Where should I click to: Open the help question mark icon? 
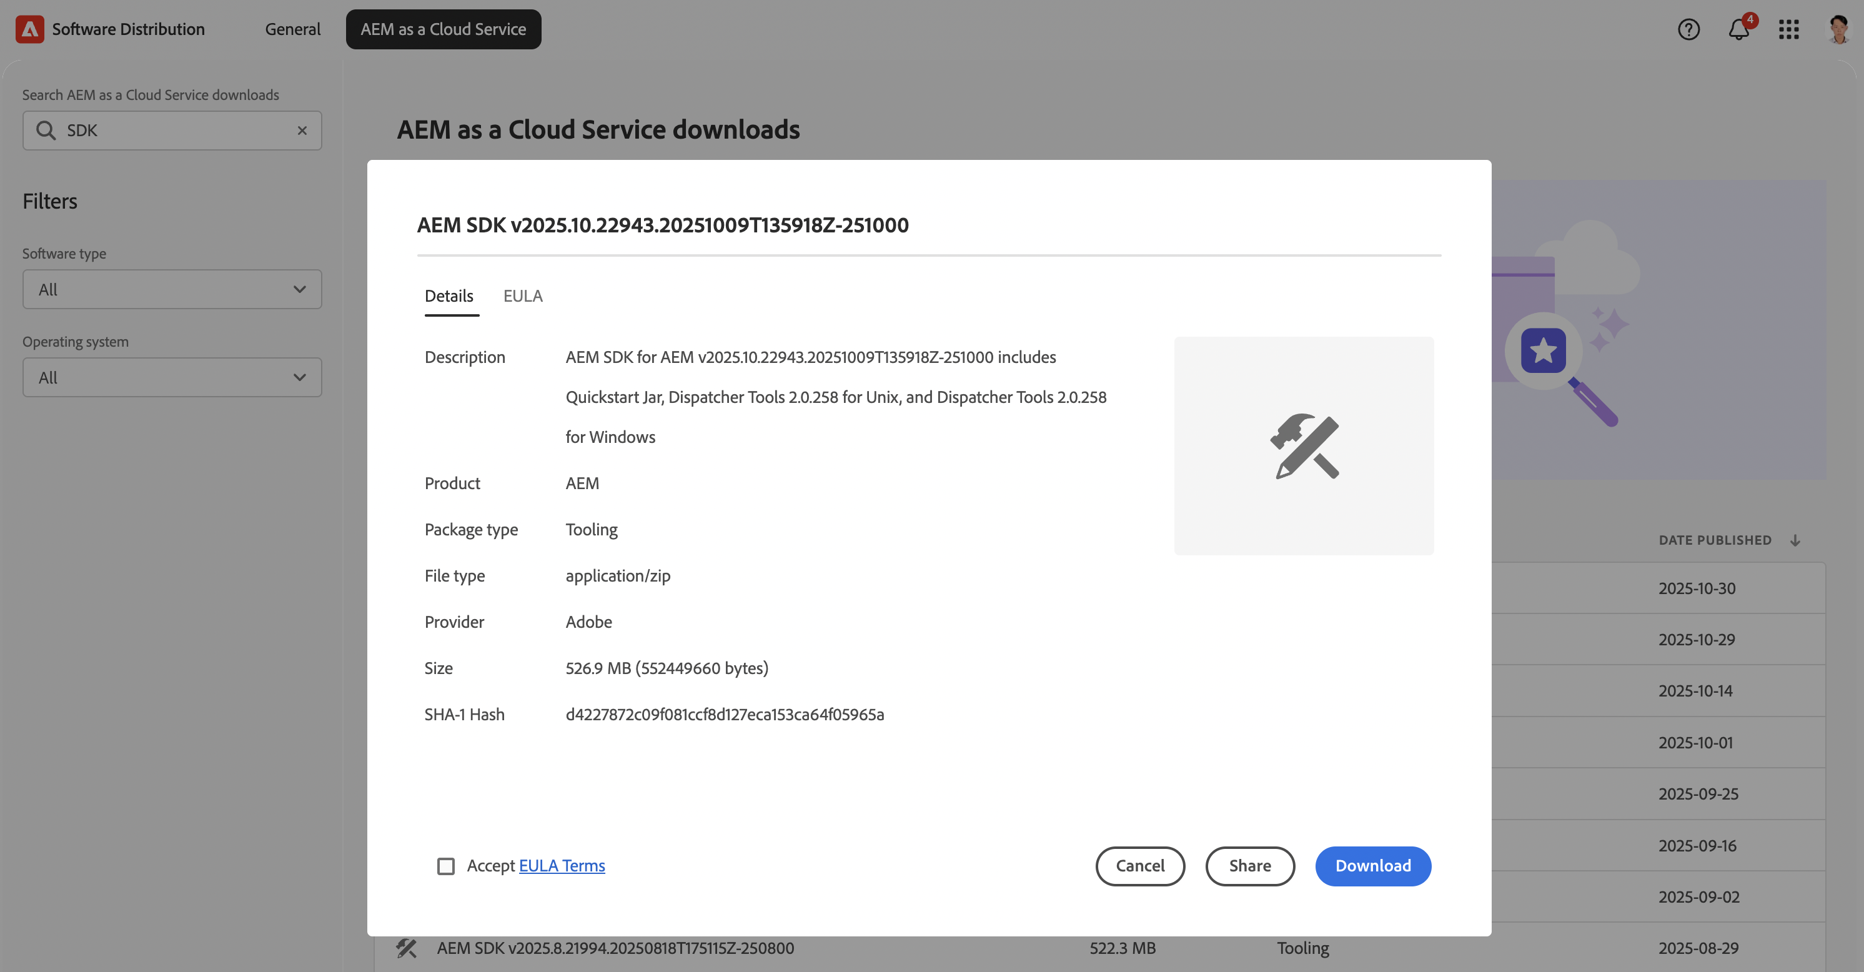pyautogui.click(x=1688, y=29)
